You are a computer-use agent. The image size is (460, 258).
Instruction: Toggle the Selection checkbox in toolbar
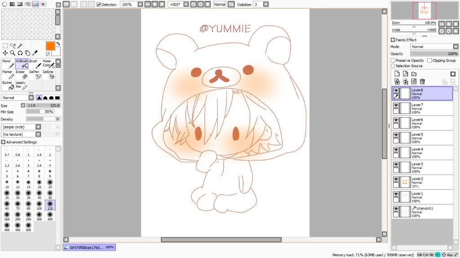tap(99, 4)
